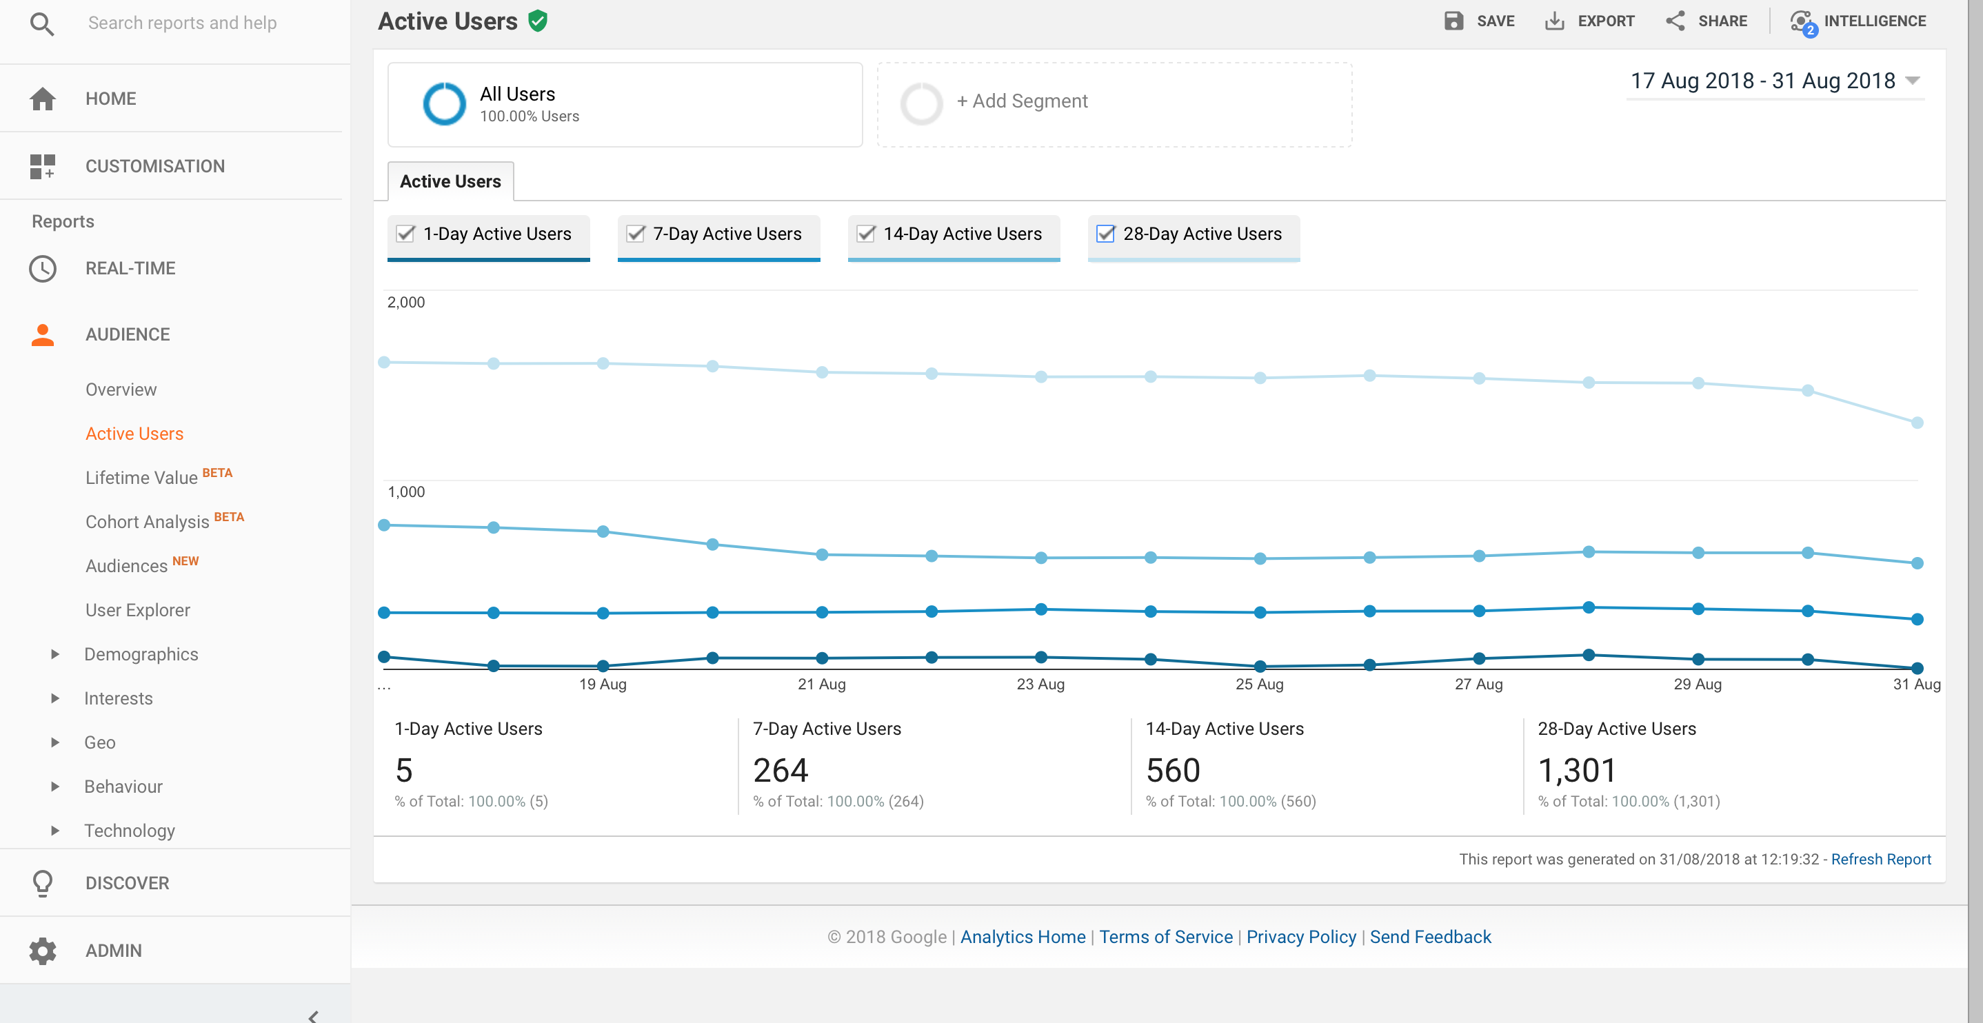Open Cohort Analysis report in sidebar

[147, 522]
